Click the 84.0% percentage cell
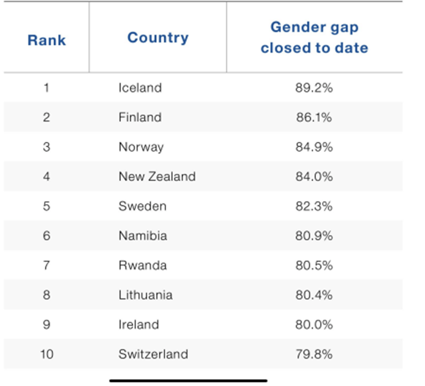 click(314, 177)
